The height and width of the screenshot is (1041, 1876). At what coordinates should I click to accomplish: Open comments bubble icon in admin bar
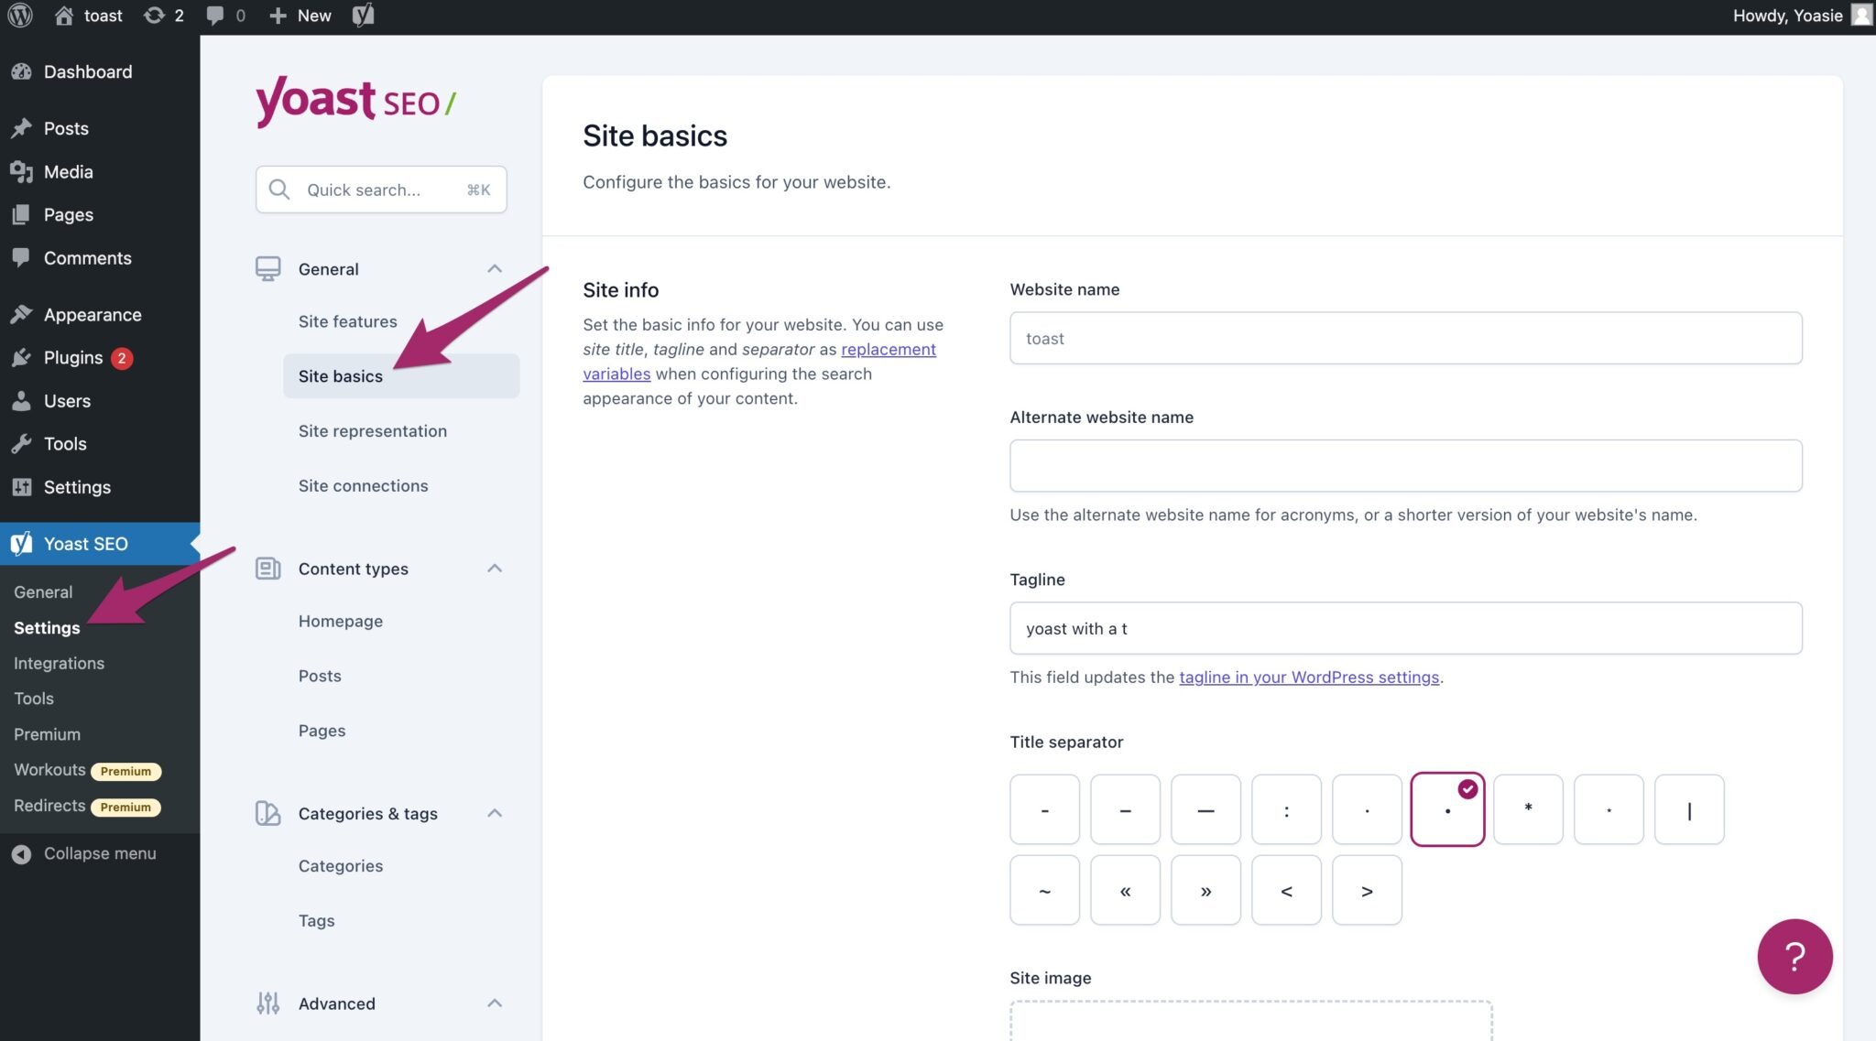[215, 16]
